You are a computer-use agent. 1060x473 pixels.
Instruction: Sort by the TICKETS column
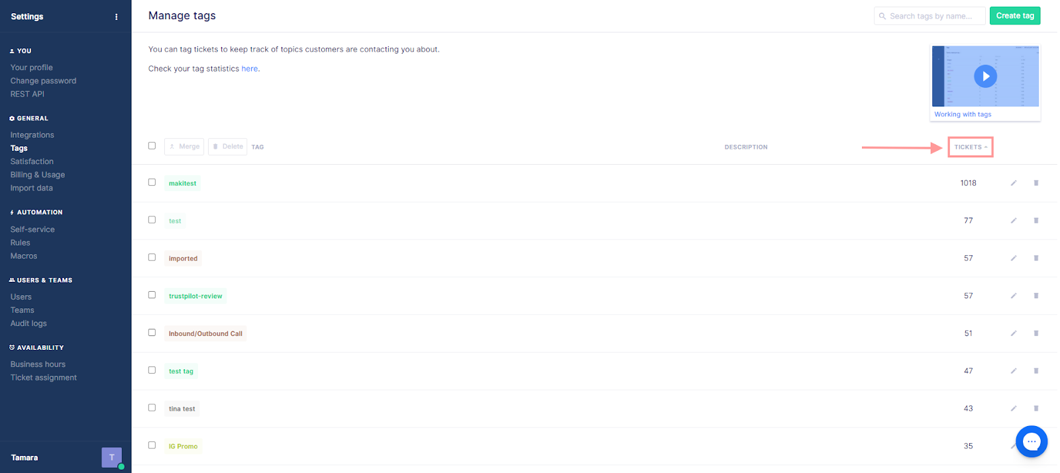[971, 147]
